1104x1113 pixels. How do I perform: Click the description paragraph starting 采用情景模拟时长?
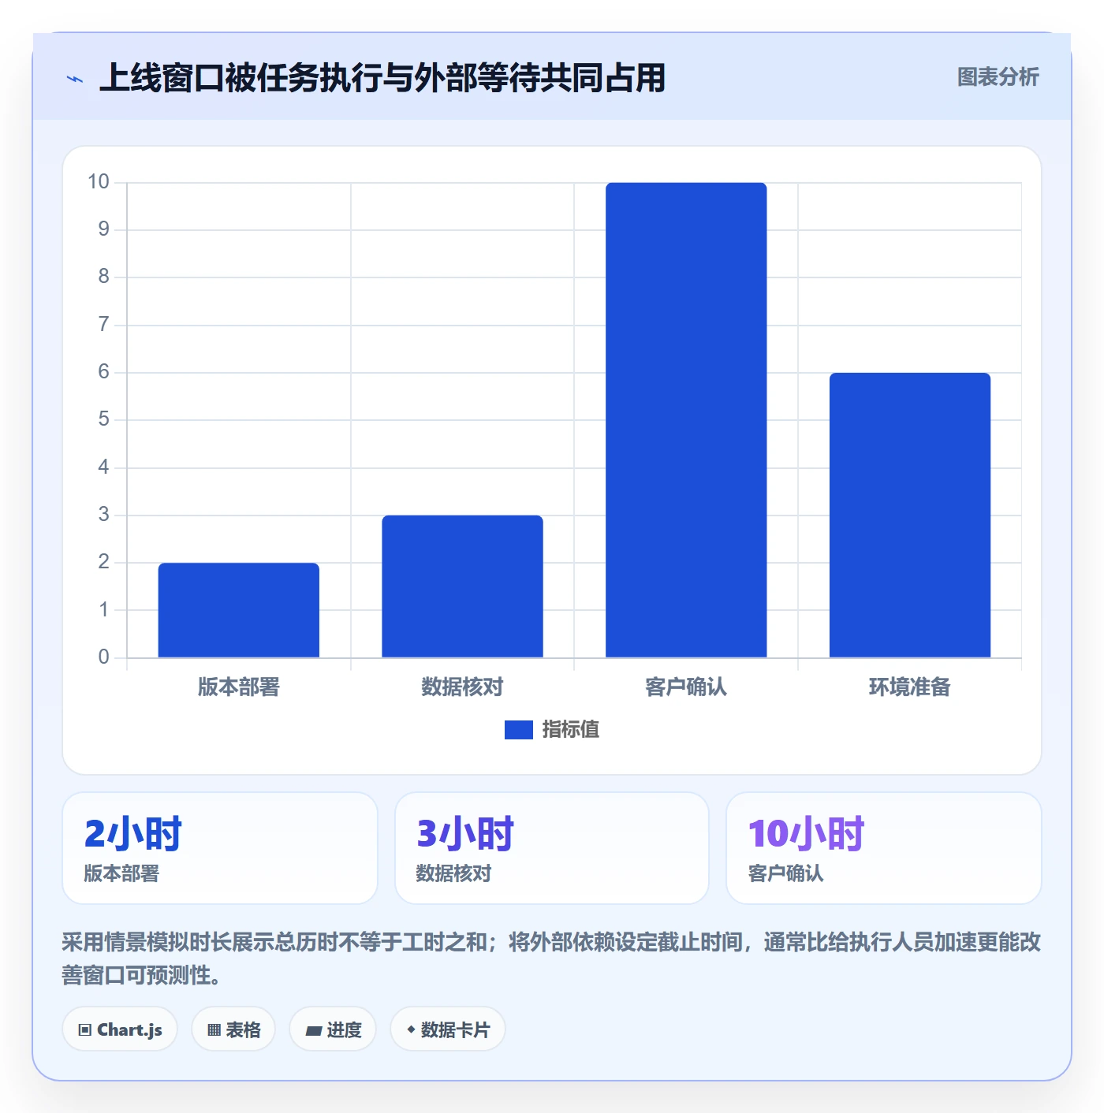coord(552,959)
